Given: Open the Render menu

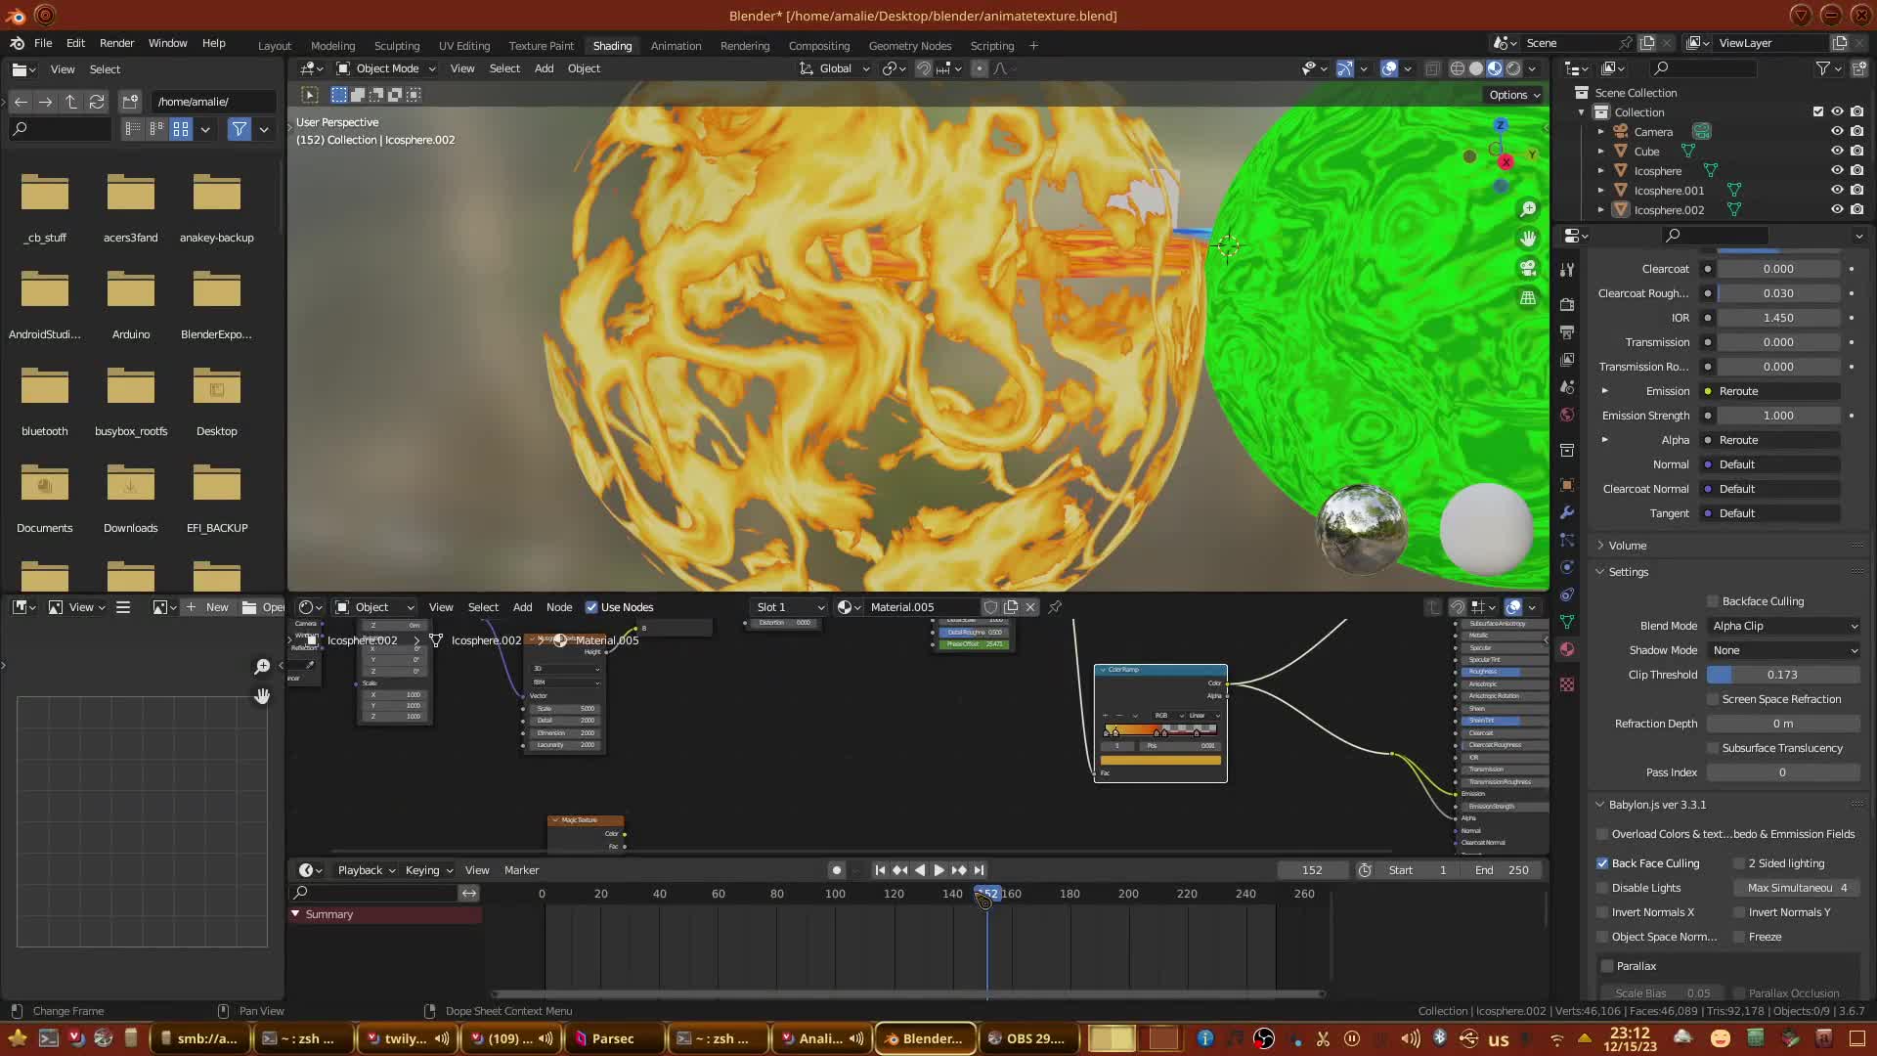Looking at the screenshot, I should [116, 43].
